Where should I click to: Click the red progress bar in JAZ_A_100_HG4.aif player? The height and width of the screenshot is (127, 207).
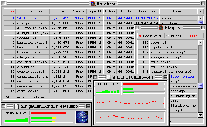(x=144, y=84)
